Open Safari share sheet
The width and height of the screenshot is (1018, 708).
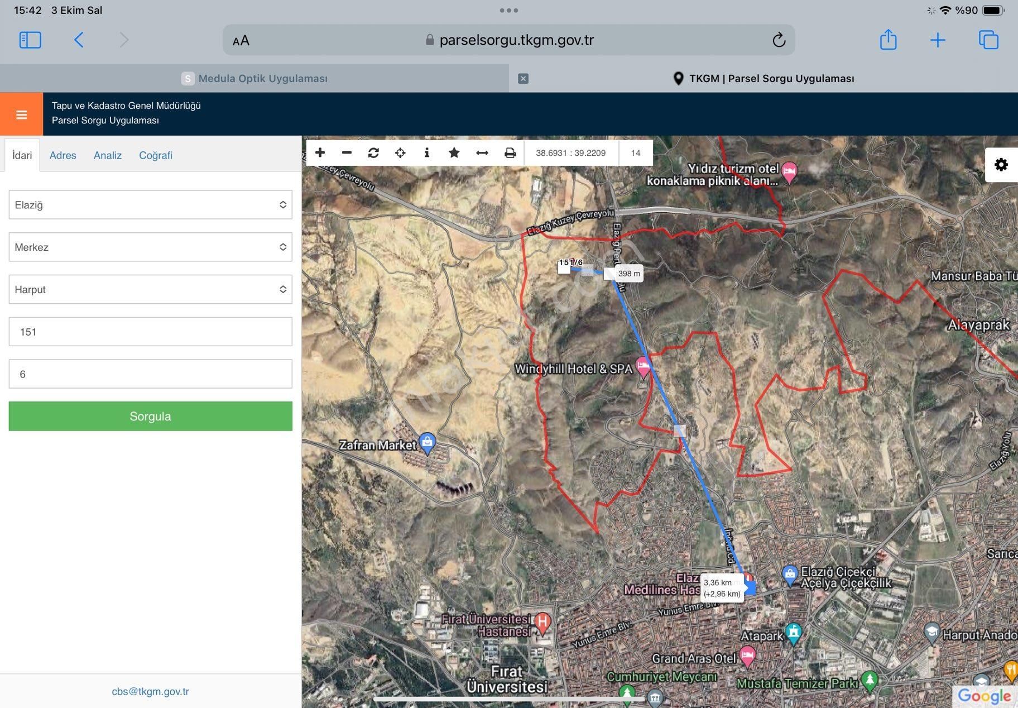[888, 40]
